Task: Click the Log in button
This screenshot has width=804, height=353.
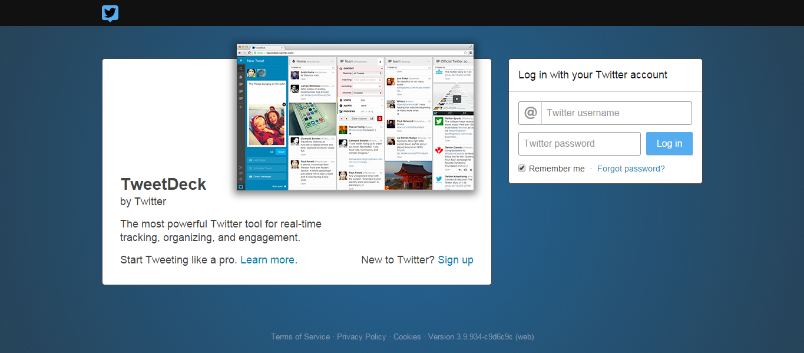Action: 669,144
